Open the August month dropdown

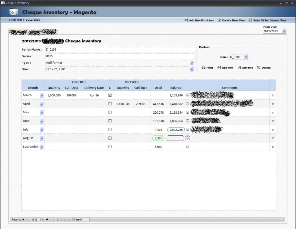pyautogui.click(x=42, y=138)
